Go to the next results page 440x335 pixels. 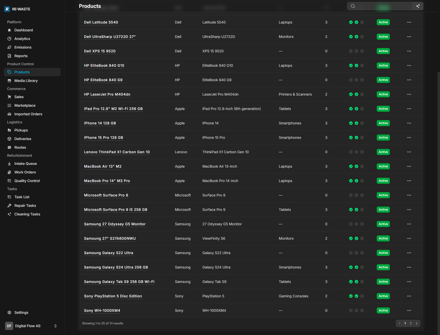[x=417, y=323]
